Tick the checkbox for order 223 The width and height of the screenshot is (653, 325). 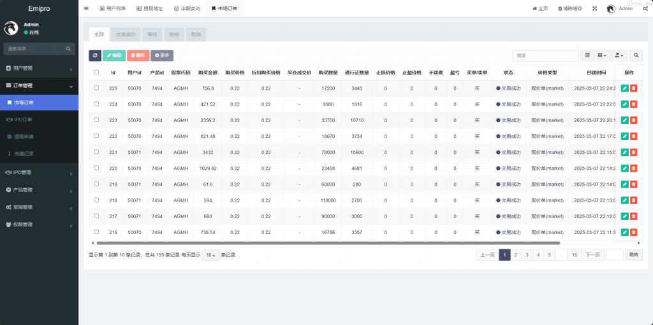(96, 120)
